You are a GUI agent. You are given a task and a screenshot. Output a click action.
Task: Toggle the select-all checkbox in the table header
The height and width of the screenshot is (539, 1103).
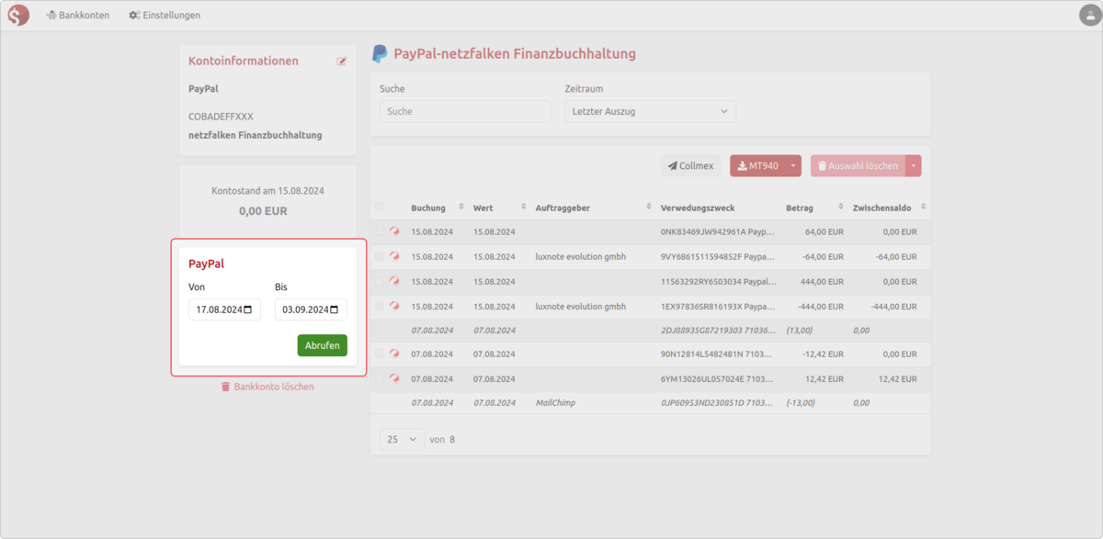point(380,207)
